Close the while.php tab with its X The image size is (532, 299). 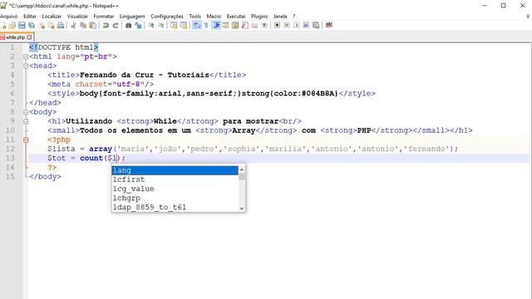[30, 37]
